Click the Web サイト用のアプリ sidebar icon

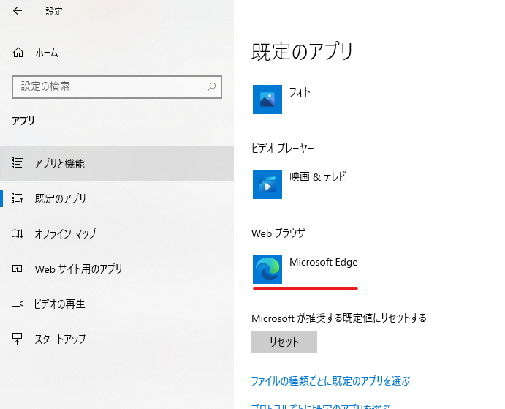click(x=18, y=269)
